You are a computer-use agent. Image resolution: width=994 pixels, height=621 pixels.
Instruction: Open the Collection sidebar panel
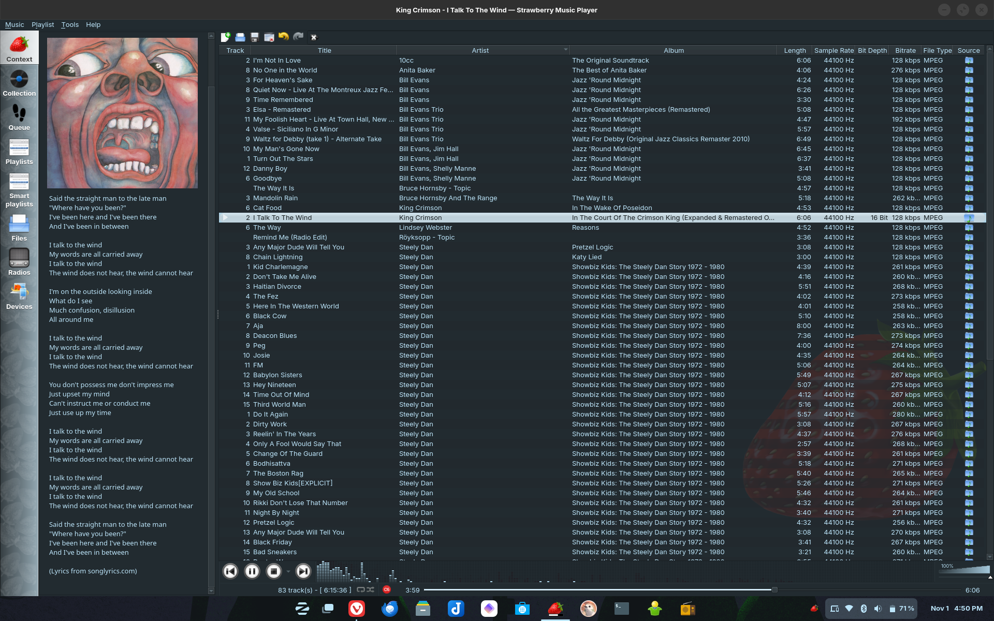click(x=19, y=83)
